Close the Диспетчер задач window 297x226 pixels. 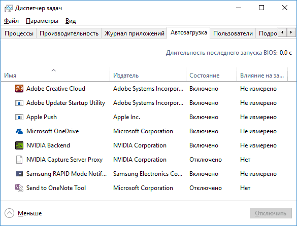[x=285, y=8]
